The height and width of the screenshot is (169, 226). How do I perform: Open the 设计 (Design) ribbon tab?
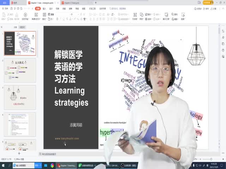pyautogui.click(x=51, y=8)
